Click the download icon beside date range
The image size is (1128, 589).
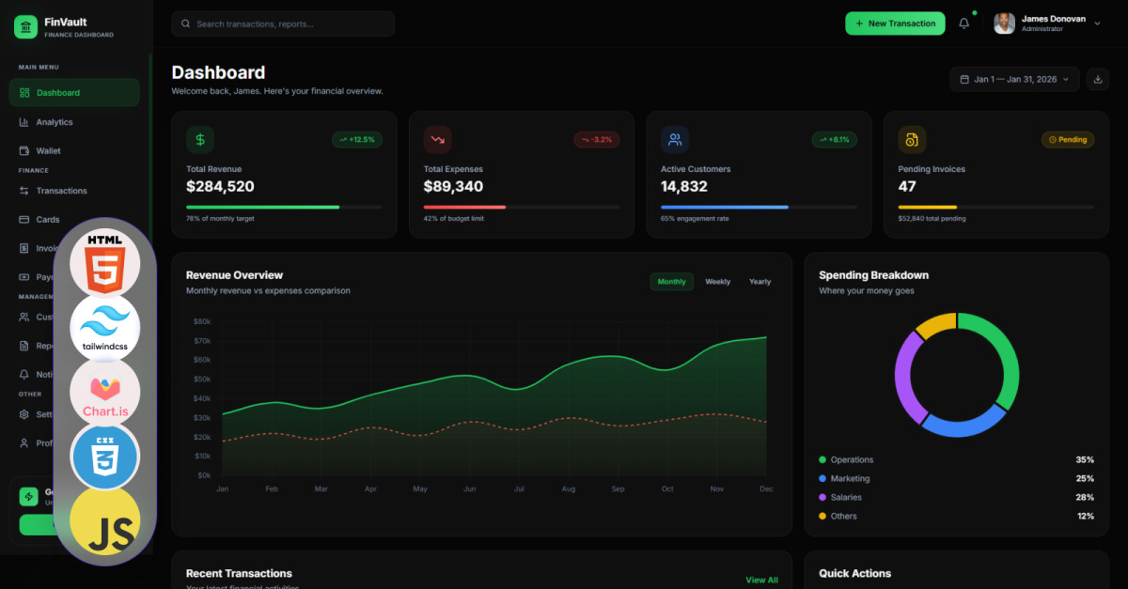coord(1097,79)
